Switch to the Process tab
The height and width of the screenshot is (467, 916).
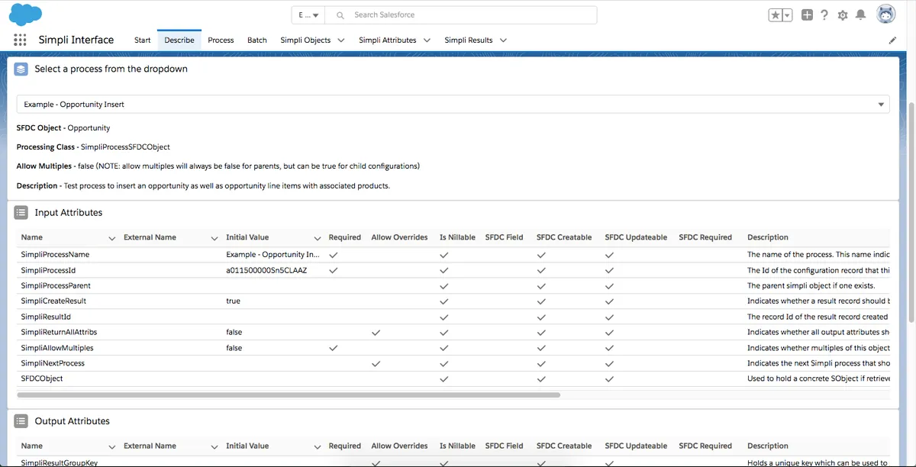pyautogui.click(x=221, y=40)
